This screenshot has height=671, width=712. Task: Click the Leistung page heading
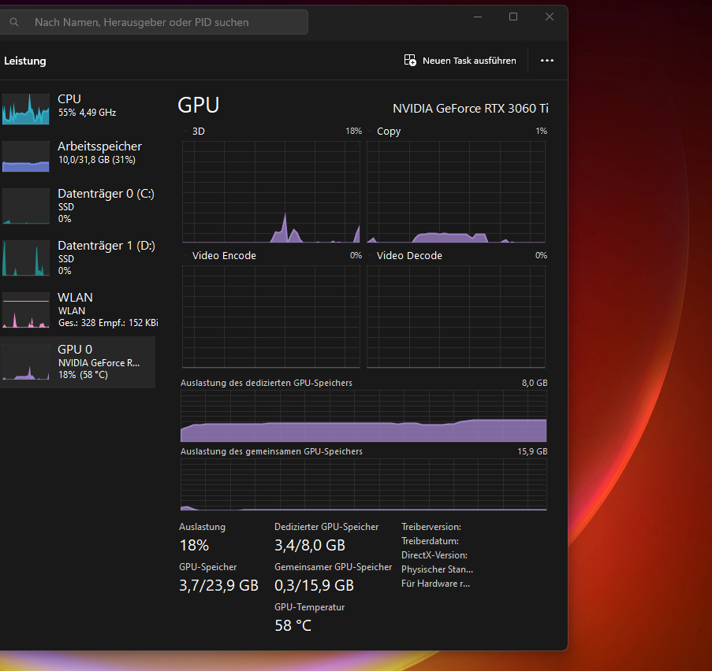25,61
